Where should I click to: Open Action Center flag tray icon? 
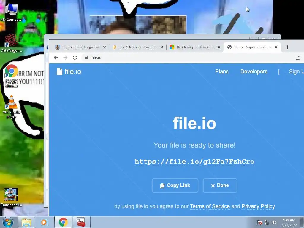[260, 222]
